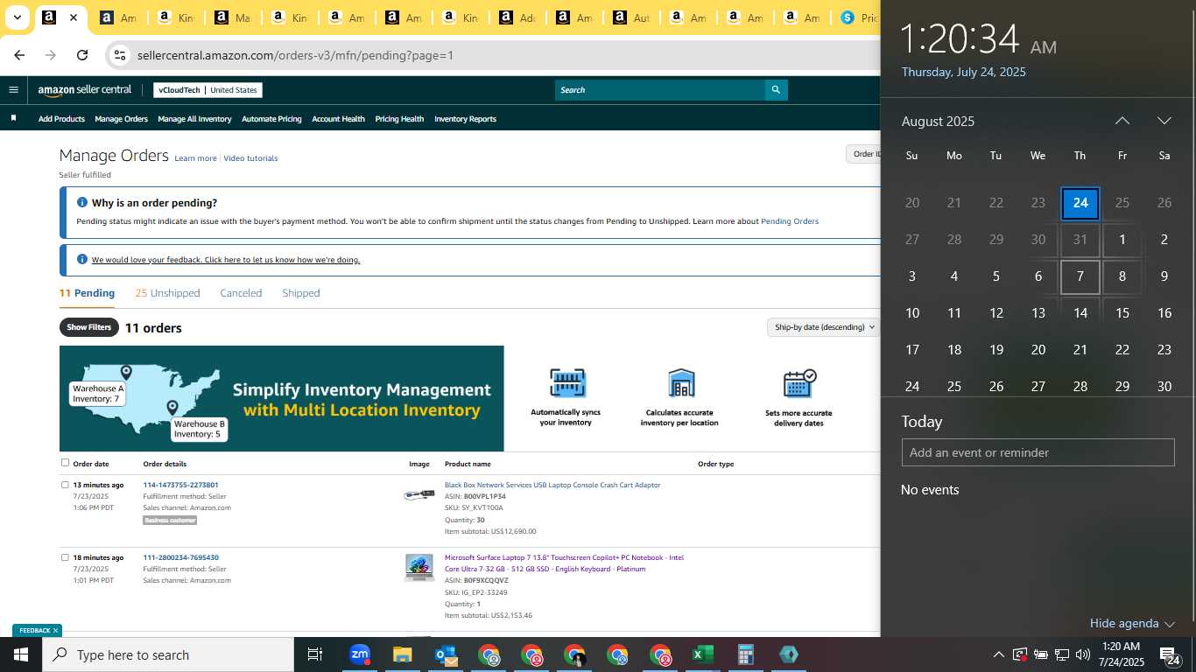Screen dimensions: 1196x672
Task: Click the network icon in system tray
Action: 1062,654
